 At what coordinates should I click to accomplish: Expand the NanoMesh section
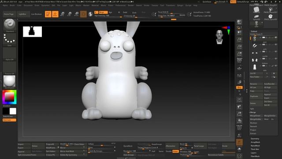click(255, 146)
